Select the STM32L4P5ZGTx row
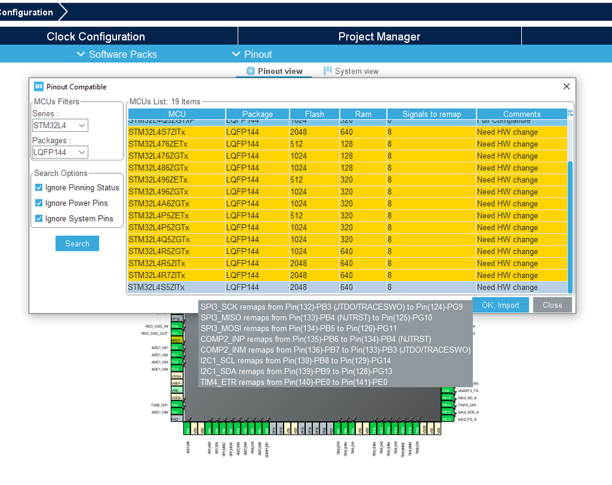Image resolution: width=612 pixels, height=485 pixels. 348,227
